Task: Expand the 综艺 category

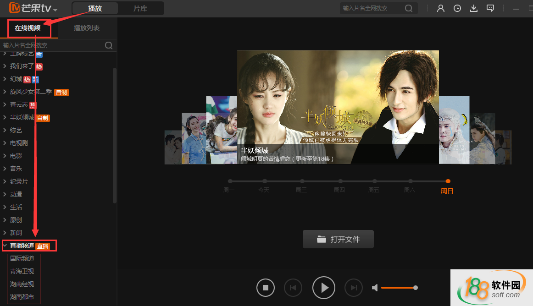Action: click(5, 130)
